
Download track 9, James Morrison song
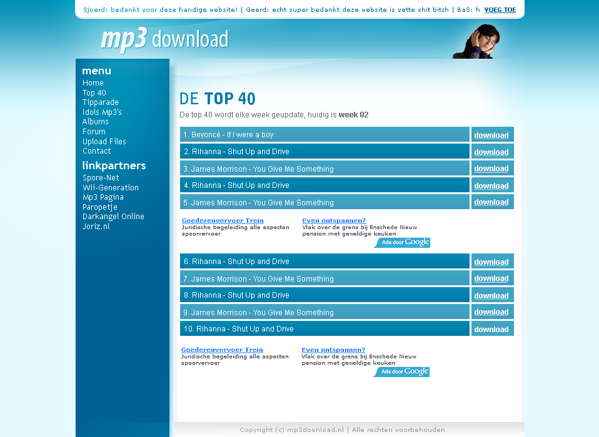point(493,312)
